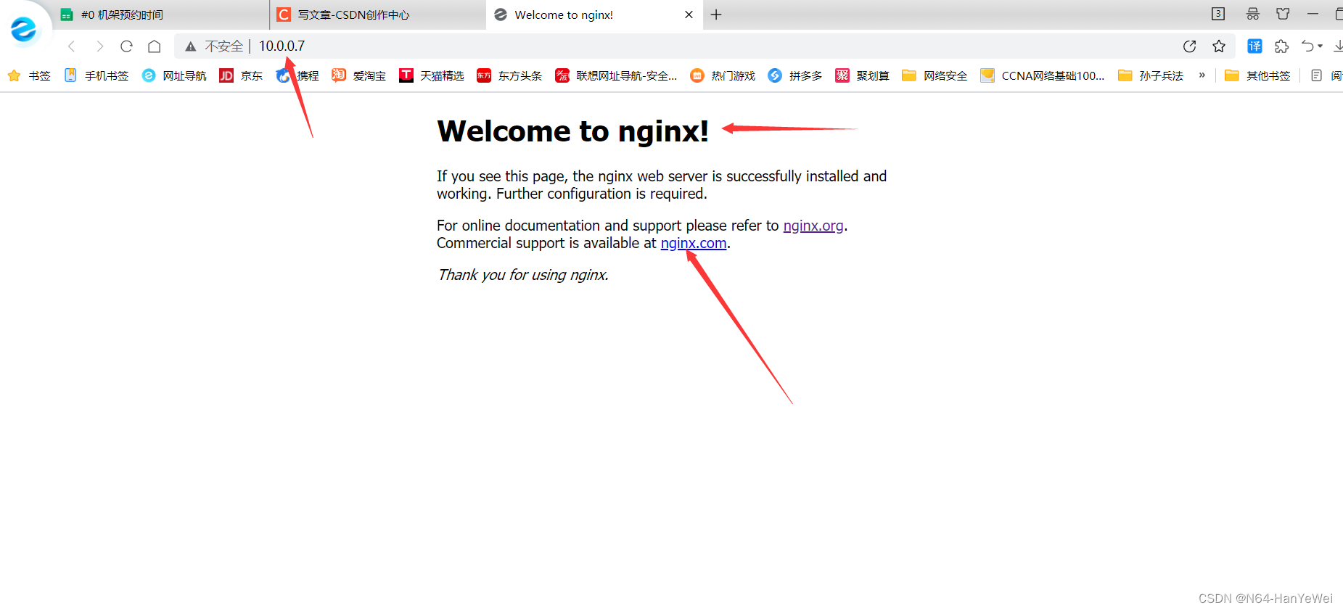Viewport: 1343px width, 610px height.
Task: Open the 天猫精选 bookmark
Action: [432, 75]
